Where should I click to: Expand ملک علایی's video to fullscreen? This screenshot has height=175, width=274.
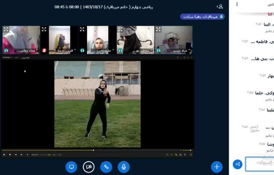click(6, 29)
